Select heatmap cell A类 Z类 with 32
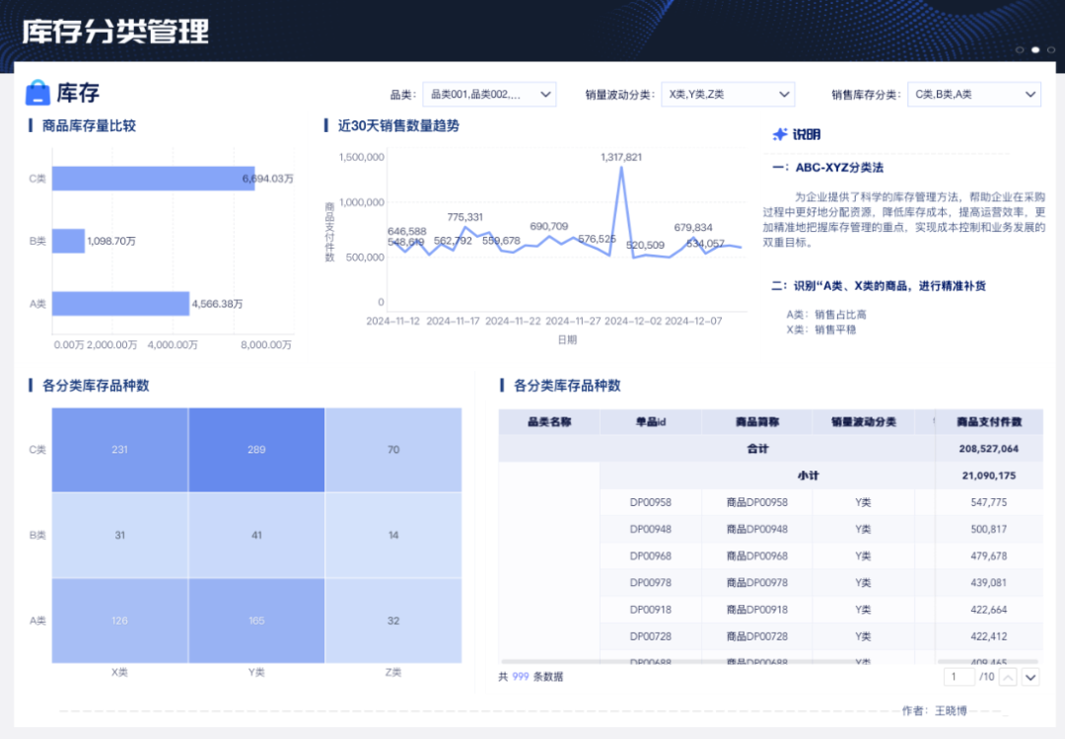The image size is (1065, 739). [393, 621]
